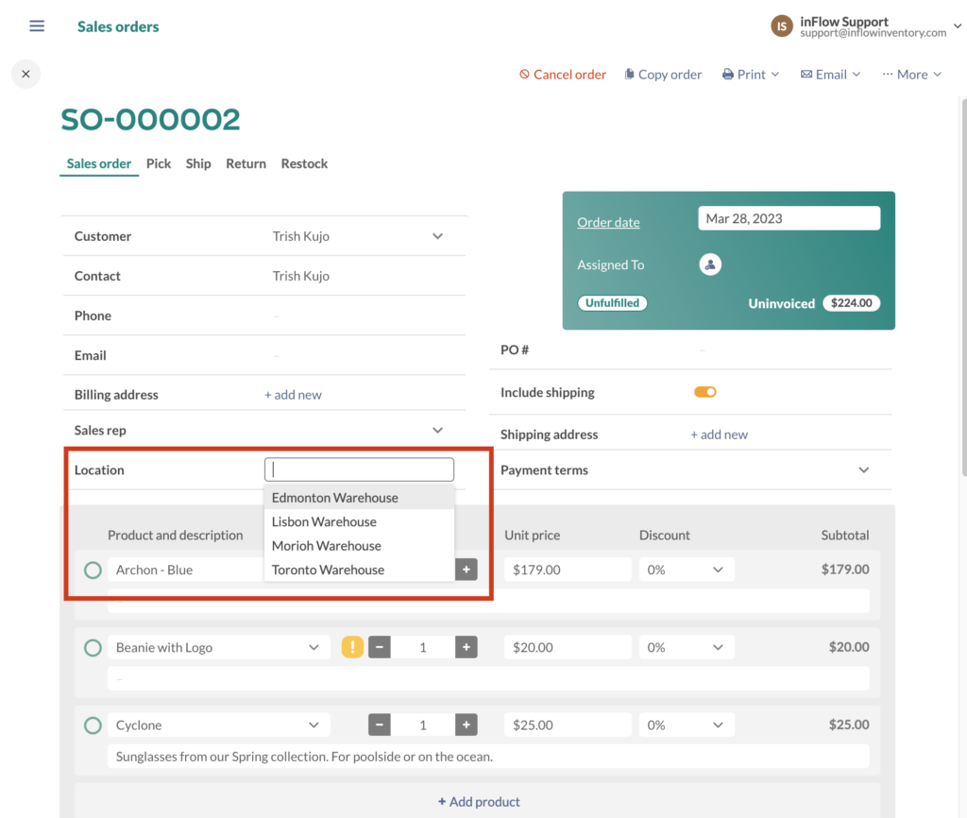Open the Payment terms dropdown
Screen dimensions: 967x818
863,469
